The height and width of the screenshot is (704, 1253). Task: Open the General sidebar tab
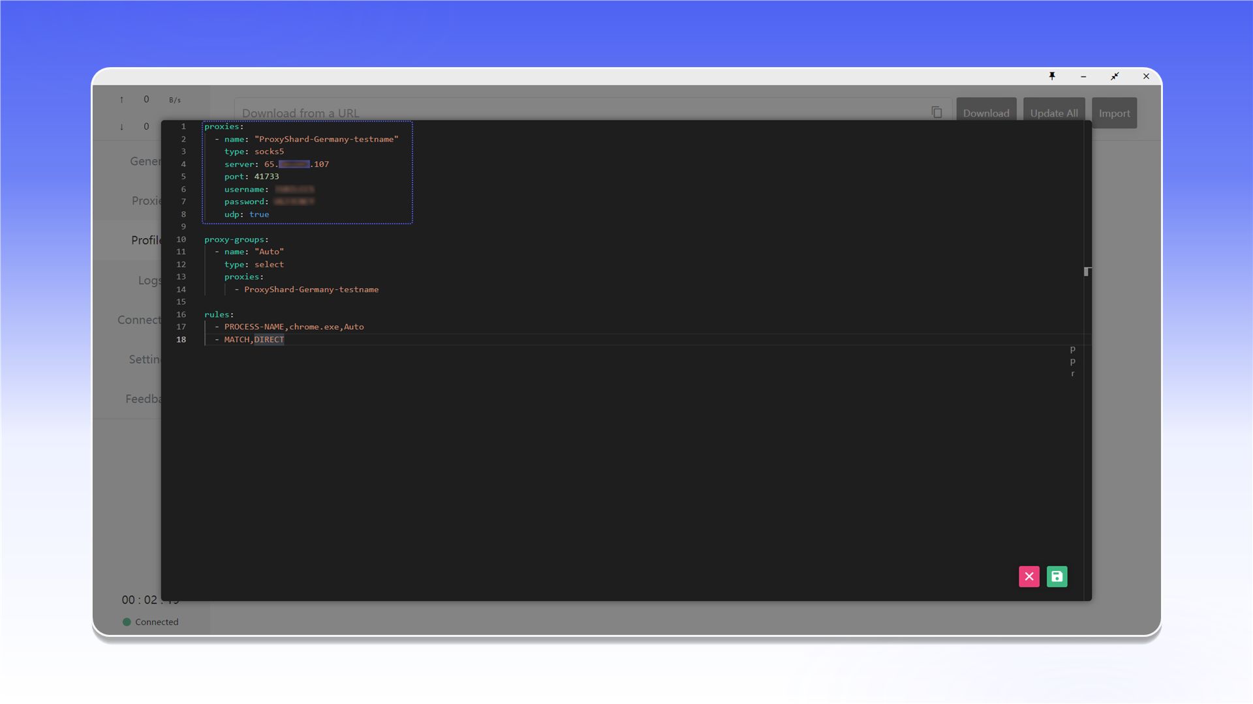click(145, 161)
